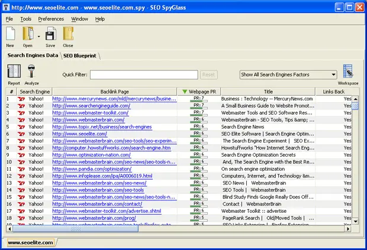Viewport: 367px width, 250px height.
Task: Click the Close project icon
Action: coord(68,34)
